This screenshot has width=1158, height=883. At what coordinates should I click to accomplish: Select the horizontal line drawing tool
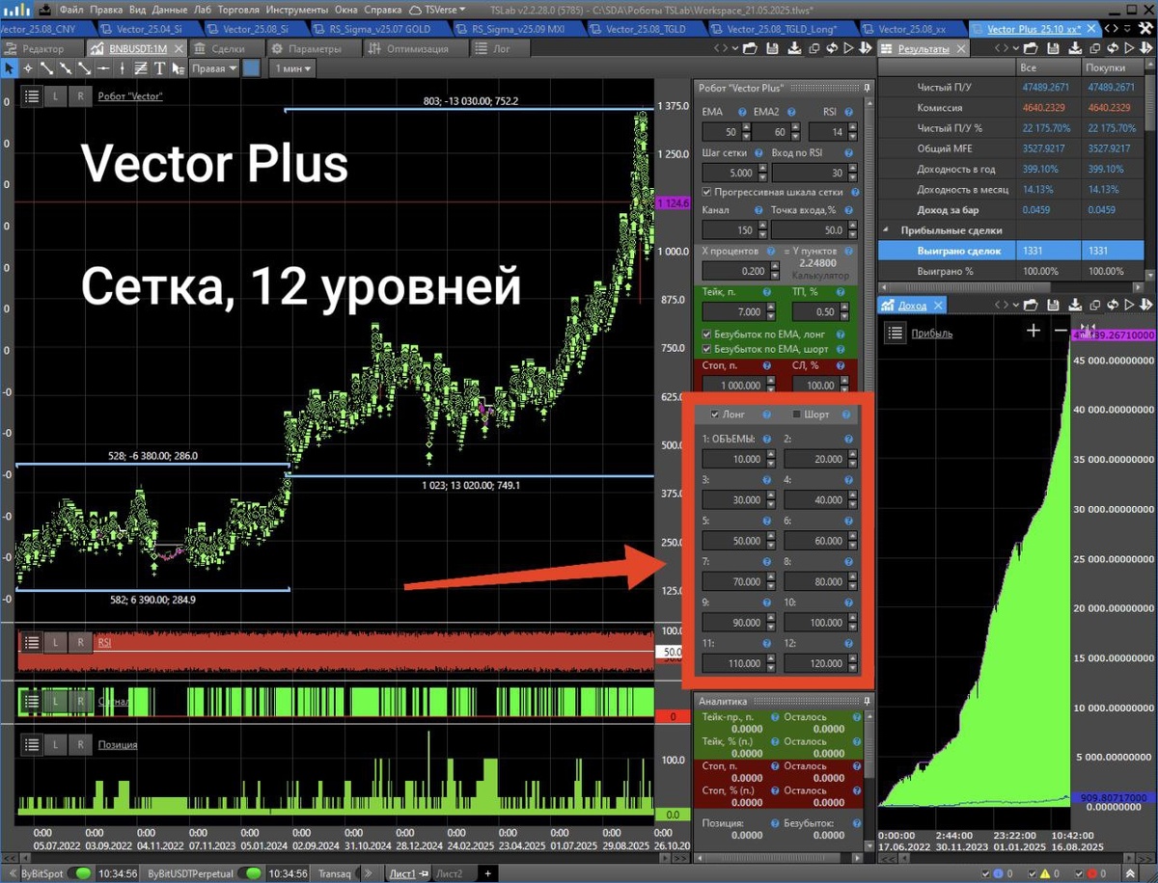(104, 68)
